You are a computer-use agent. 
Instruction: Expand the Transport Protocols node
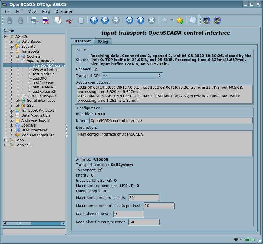11,110
